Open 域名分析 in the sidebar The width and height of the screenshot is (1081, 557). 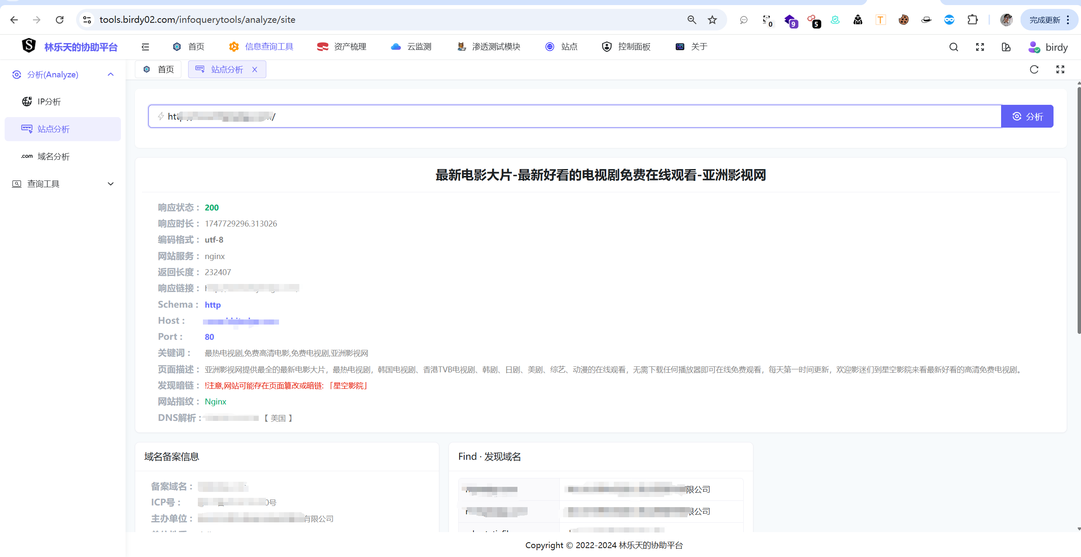[x=53, y=156]
